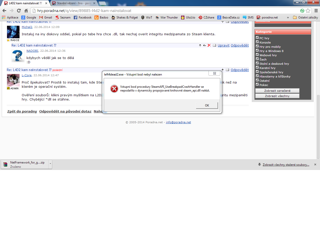
Task: Open the Shakes & Fidget bookmark
Action: pos(124,17)
